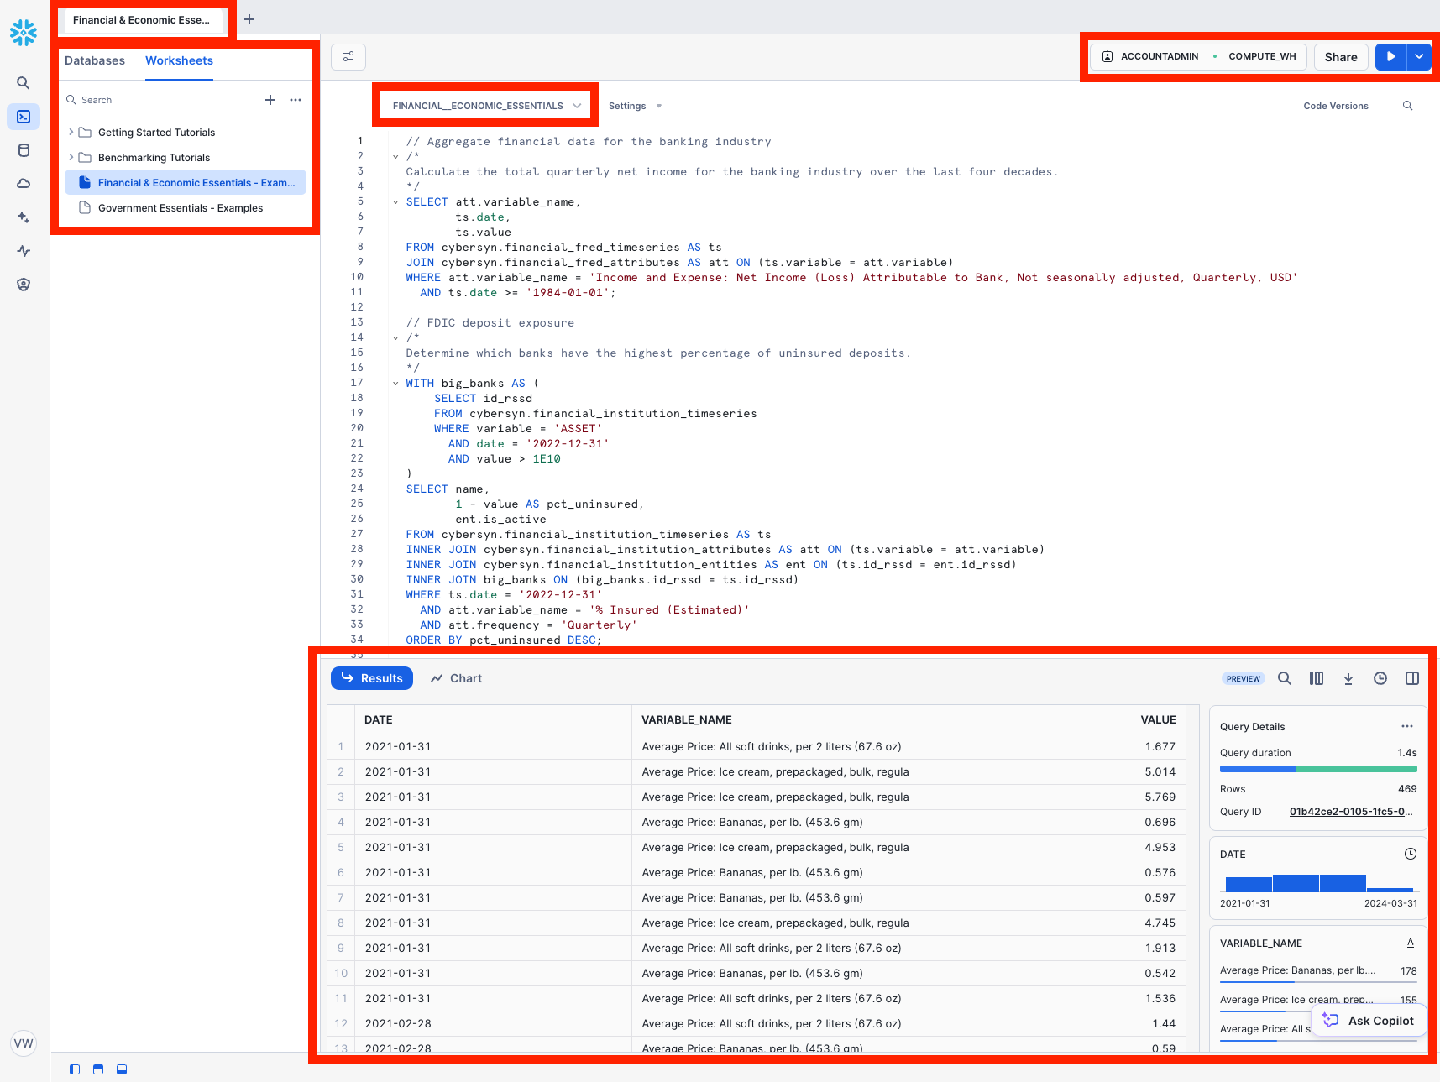Open the run button dropdown arrow

click(1419, 56)
